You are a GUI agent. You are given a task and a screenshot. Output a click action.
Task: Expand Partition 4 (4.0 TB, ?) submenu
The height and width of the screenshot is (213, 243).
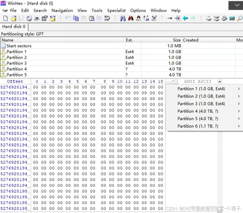[205, 111]
